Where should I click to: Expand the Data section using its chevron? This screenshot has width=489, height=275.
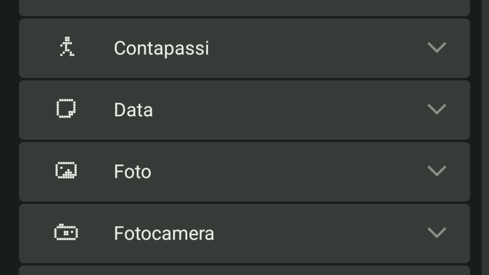[x=437, y=109]
